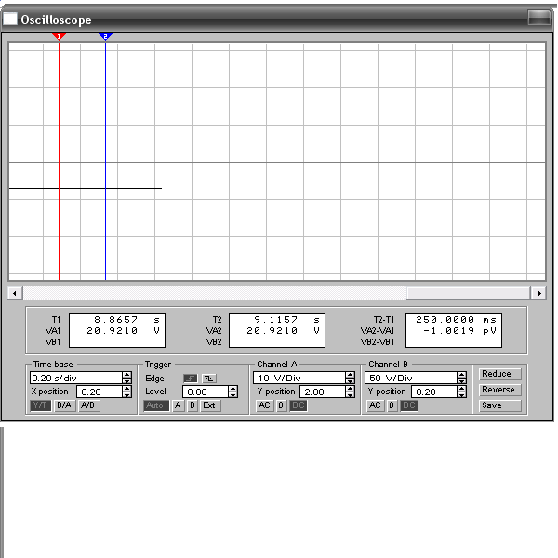Click the falling edge trigger icon

coord(209,379)
